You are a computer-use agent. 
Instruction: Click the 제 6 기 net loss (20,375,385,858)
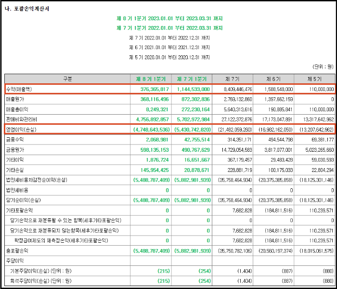click(276, 200)
